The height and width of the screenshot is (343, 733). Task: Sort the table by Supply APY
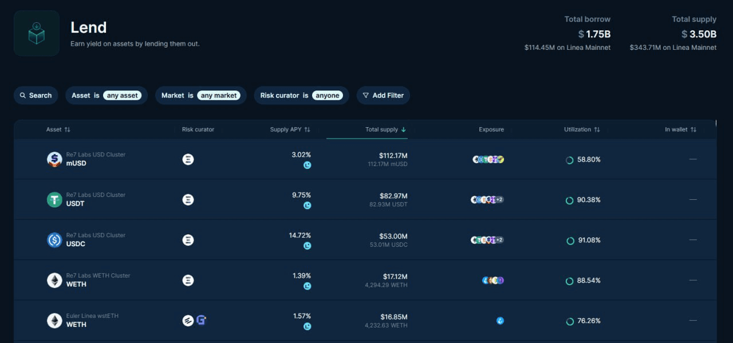(290, 129)
